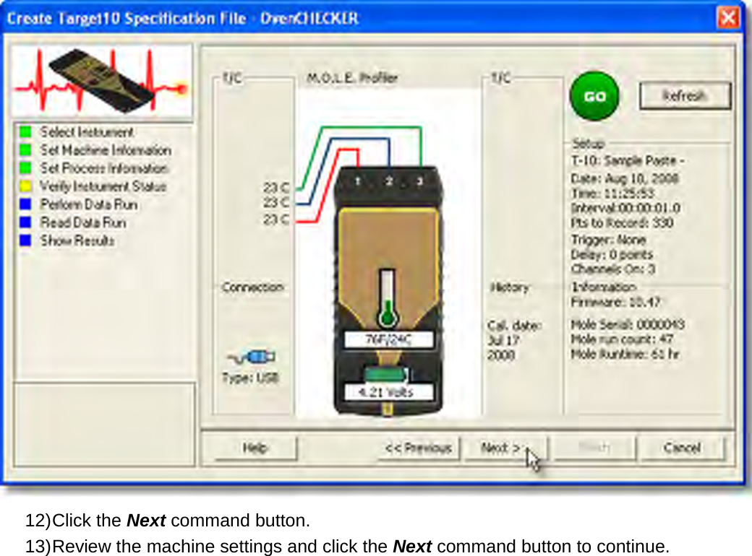The width and height of the screenshot is (752, 556).
Task: Click the empty message box under the step list
Action: [x=105, y=424]
